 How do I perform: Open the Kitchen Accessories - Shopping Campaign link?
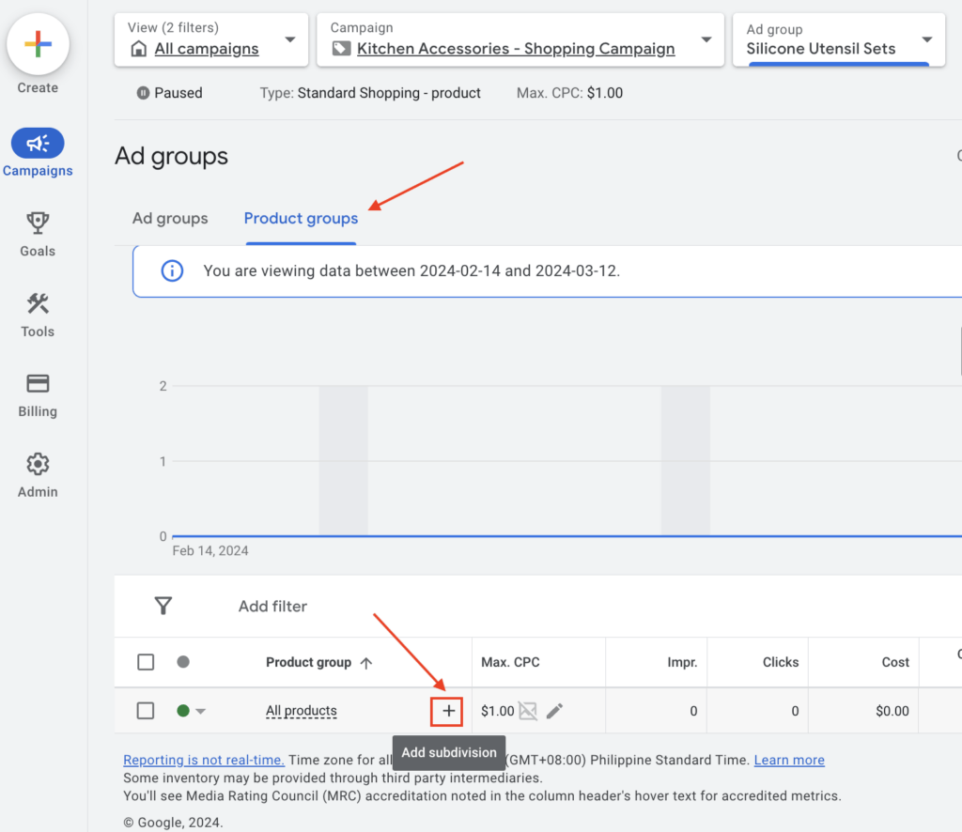[516, 49]
